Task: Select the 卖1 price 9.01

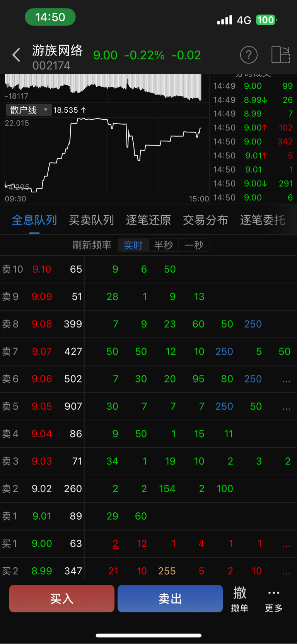Action: (42, 516)
